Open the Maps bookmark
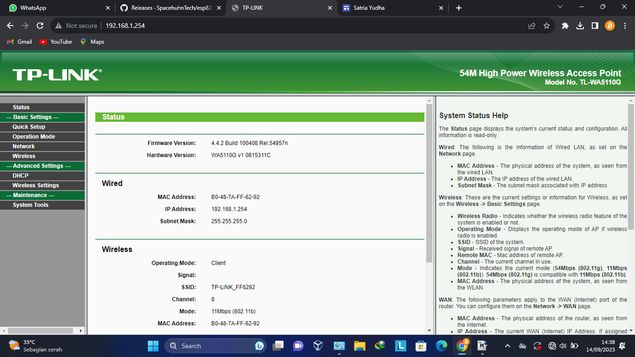 pyautogui.click(x=92, y=42)
